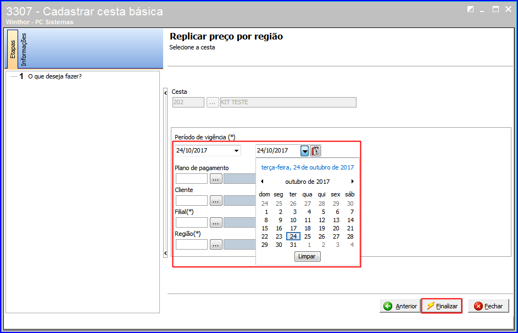This screenshot has width=518, height=333.
Task: Open lookup button for Plano de pagamento
Action: tap(216, 179)
